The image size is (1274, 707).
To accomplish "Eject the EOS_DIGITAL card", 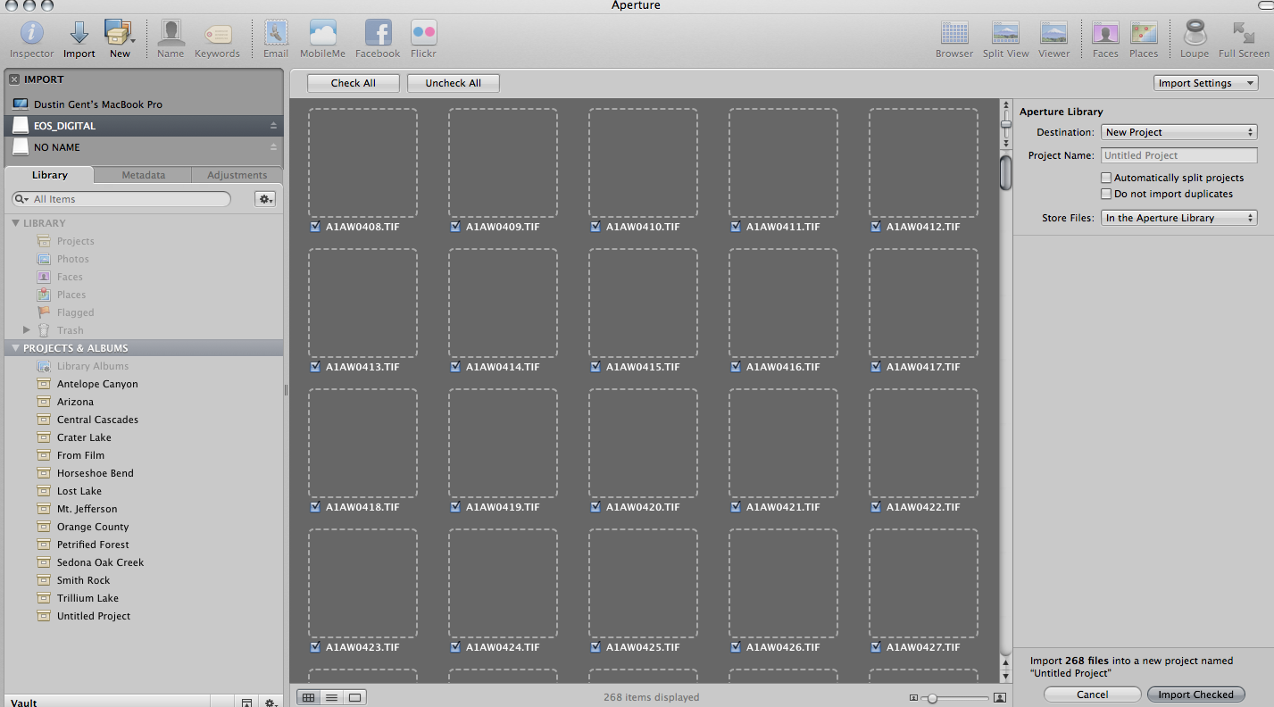I will coord(273,126).
